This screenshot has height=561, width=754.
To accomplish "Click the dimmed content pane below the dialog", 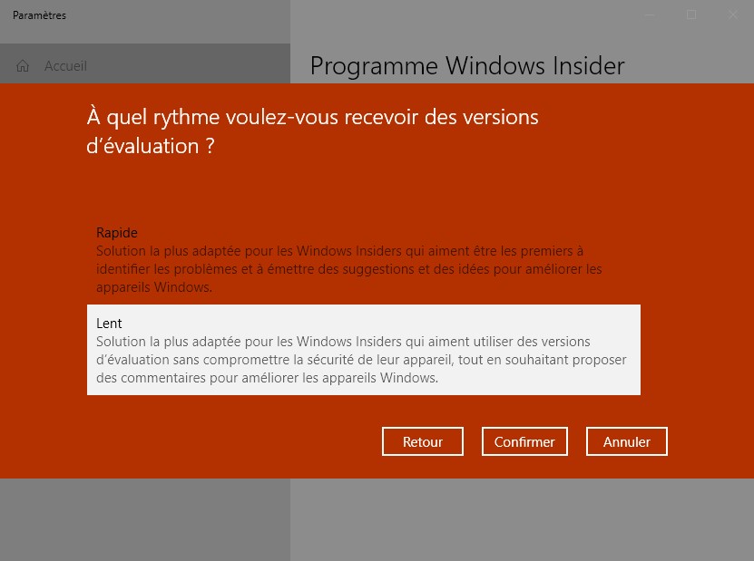I will 523,519.
